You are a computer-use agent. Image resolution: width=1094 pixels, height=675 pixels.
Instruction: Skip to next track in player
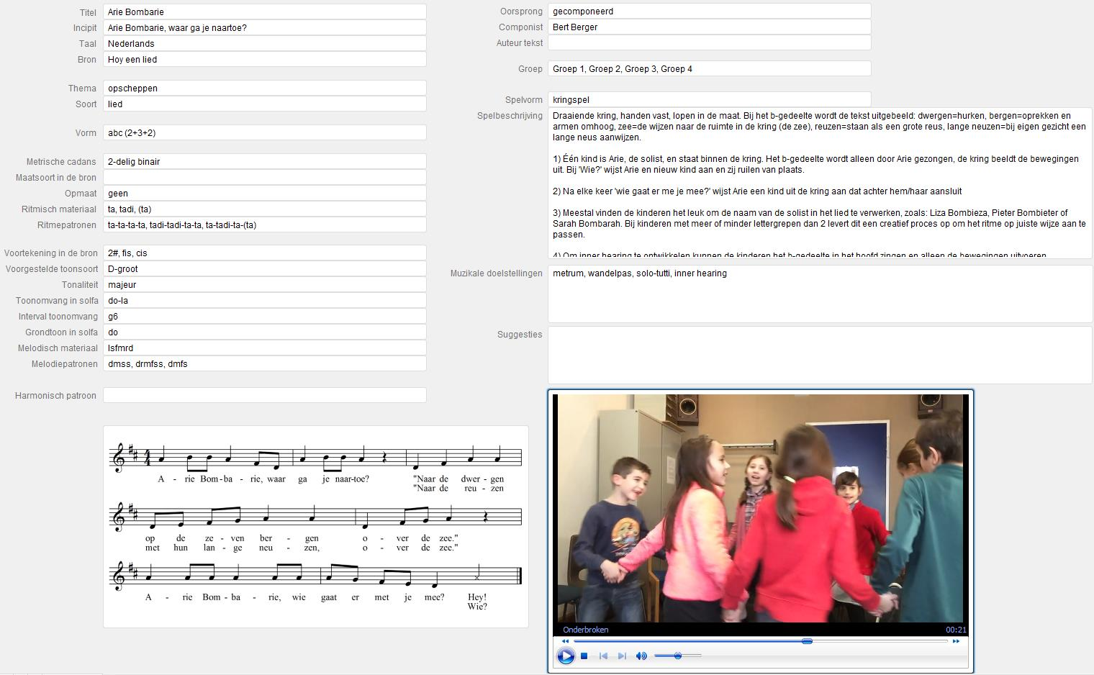tap(622, 656)
